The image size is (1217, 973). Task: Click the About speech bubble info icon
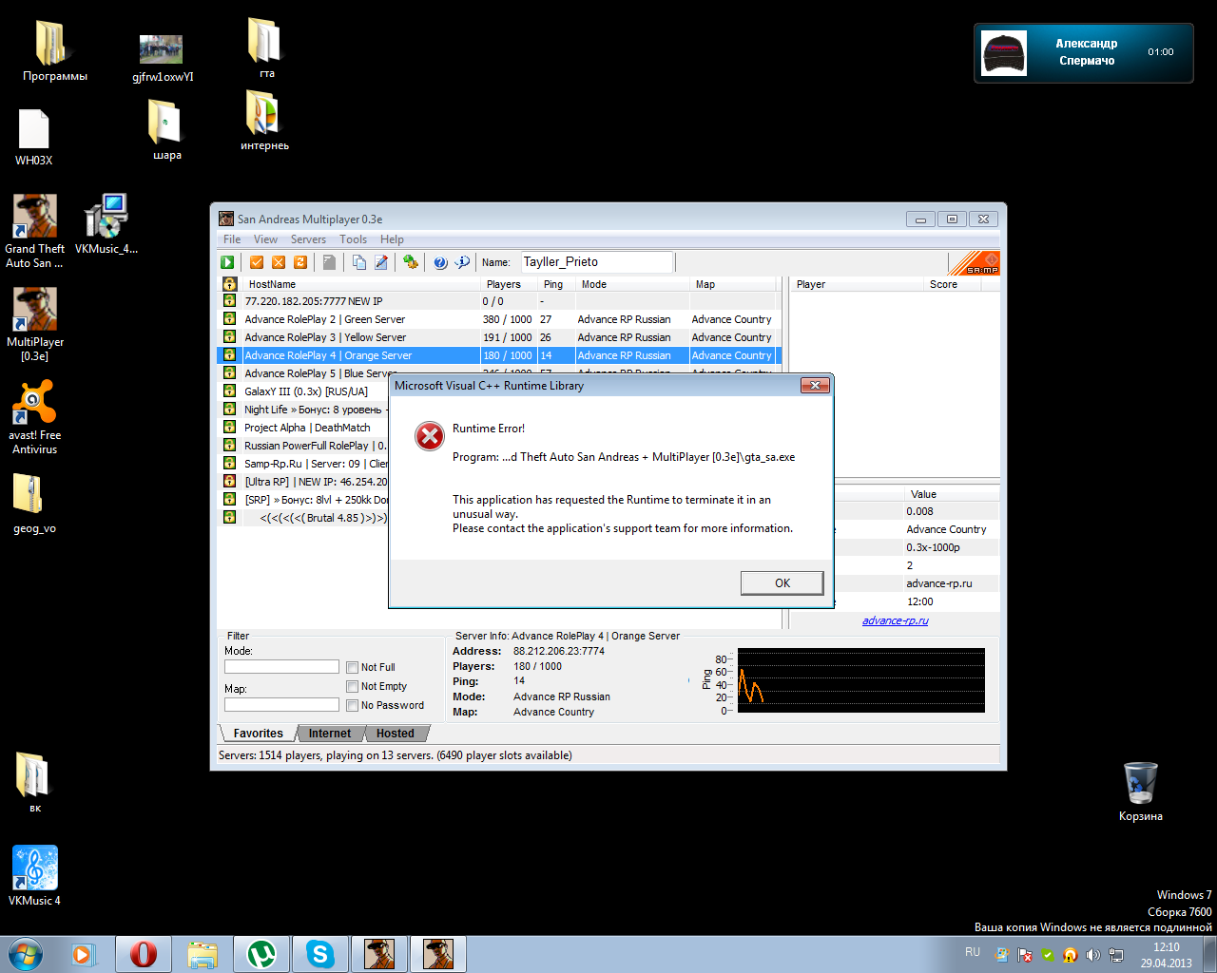[462, 262]
